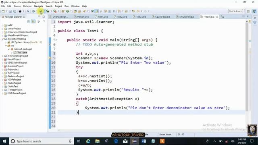Click the New Java Package icon
The width and height of the screenshot is (258, 145).
coord(63,11)
